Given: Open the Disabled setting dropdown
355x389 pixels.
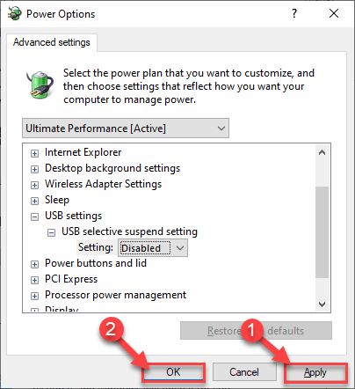Looking at the screenshot, I should [x=153, y=248].
